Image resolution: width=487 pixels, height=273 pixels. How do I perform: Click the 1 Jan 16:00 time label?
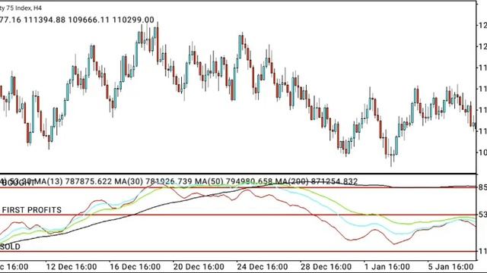click(387, 266)
